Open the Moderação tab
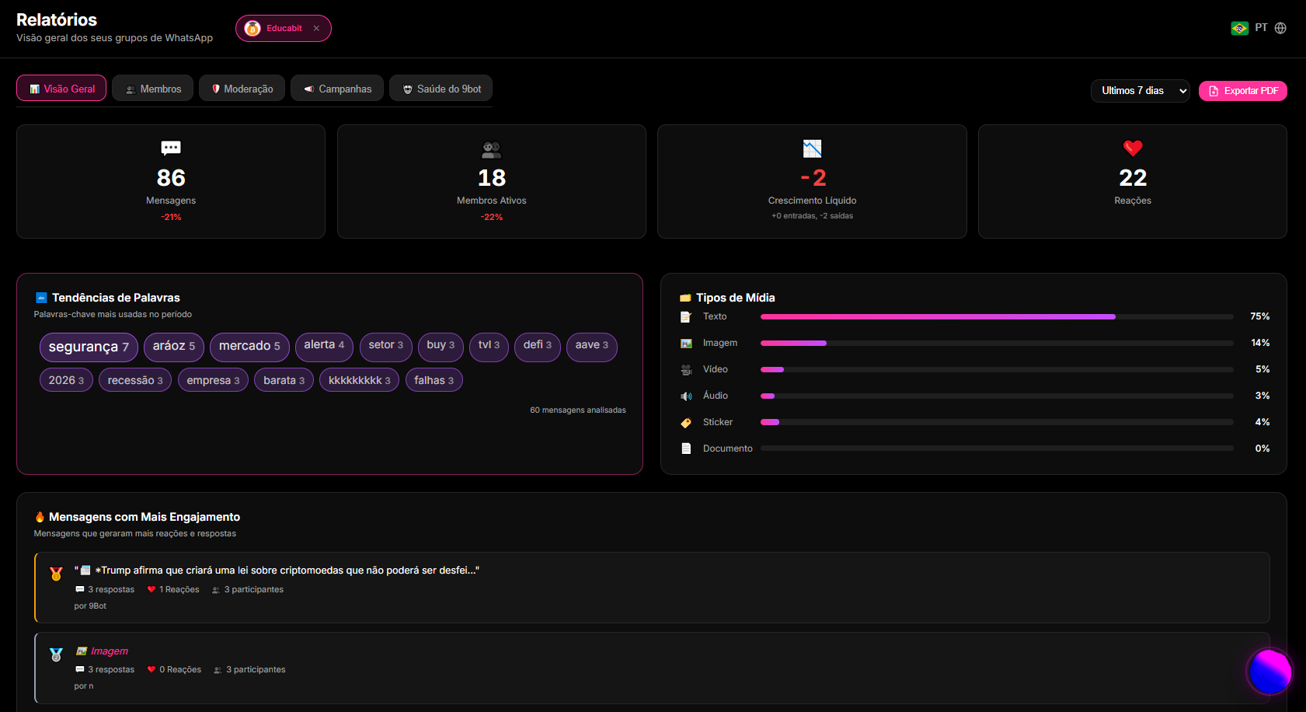 click(242, 89)
